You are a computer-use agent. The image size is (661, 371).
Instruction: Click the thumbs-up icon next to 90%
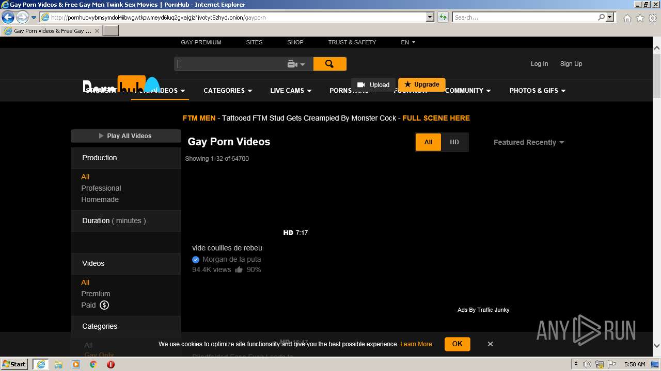pos(239,269)
